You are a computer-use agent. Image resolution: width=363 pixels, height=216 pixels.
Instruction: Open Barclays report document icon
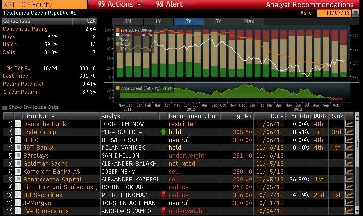tap(18, 156)
